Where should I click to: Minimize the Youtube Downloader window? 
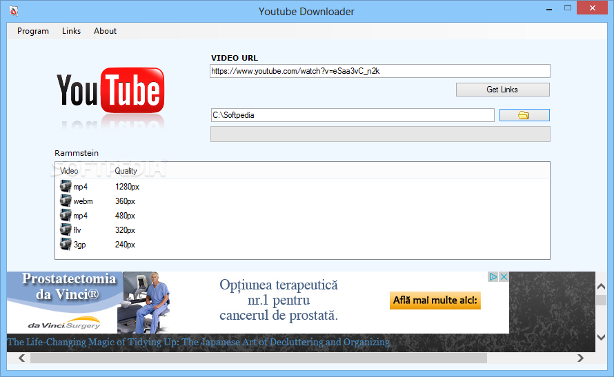[549, 8]
